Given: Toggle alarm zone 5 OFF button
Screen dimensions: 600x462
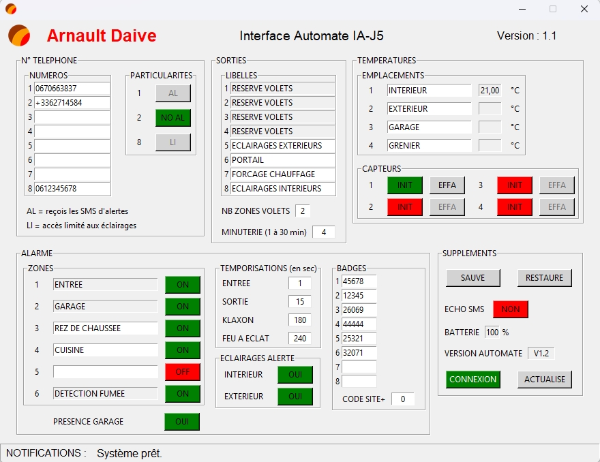Looking at the screenshot, I should tap(182, 372).
